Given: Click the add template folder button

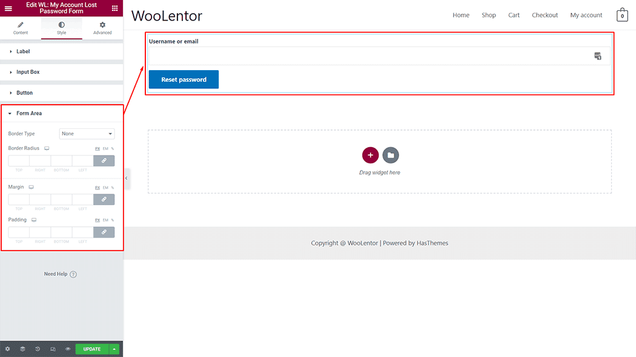Looking at the screenshot, I should tap(391, 155).
